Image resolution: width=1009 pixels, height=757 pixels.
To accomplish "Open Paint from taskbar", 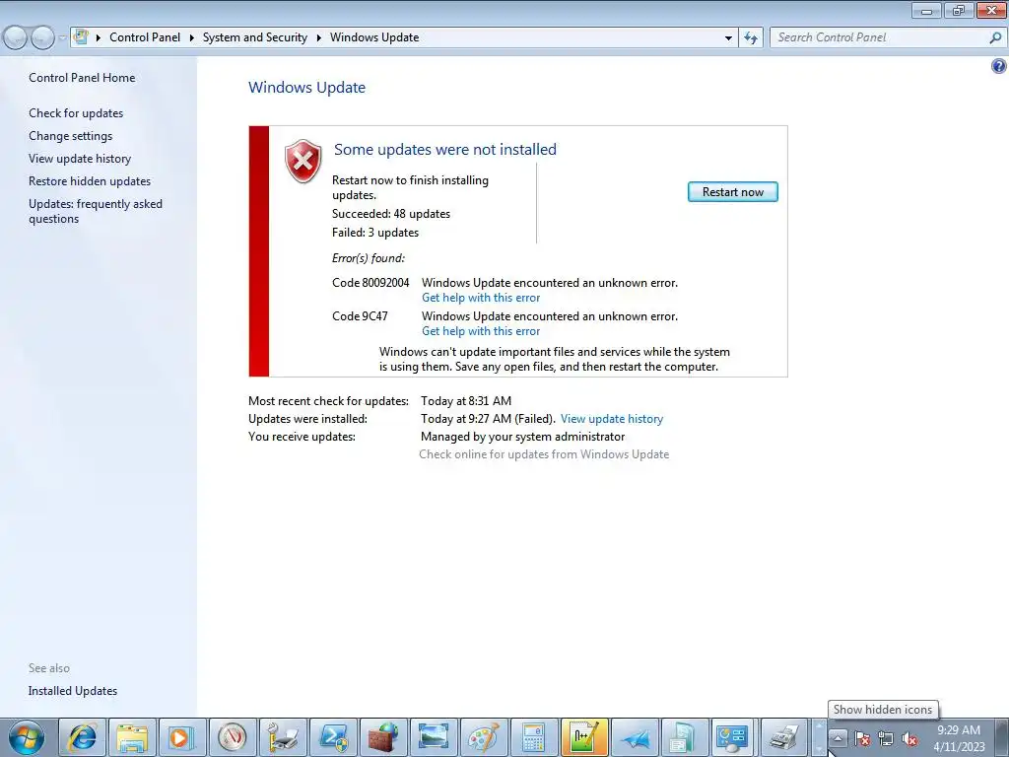I will [x=483, y=737].
